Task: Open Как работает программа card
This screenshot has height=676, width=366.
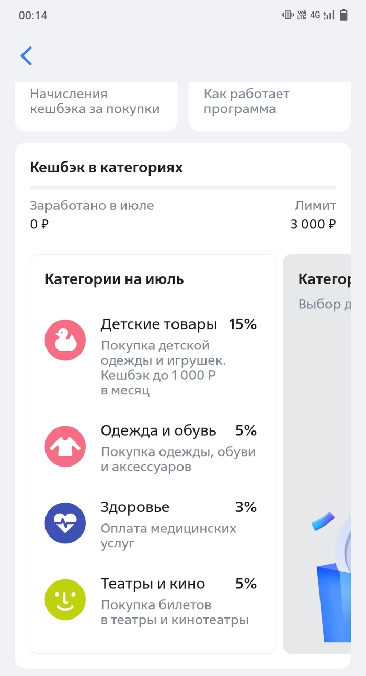Action: (269, 104)
